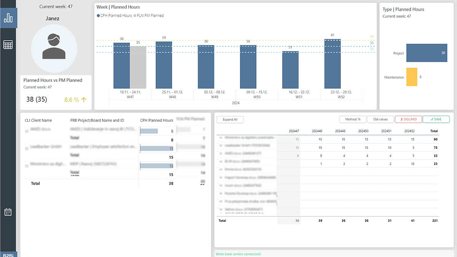The width and height of the screenshot is (457, 257).
Task: Click the user avatar picture for Janez
Action: 54,49
